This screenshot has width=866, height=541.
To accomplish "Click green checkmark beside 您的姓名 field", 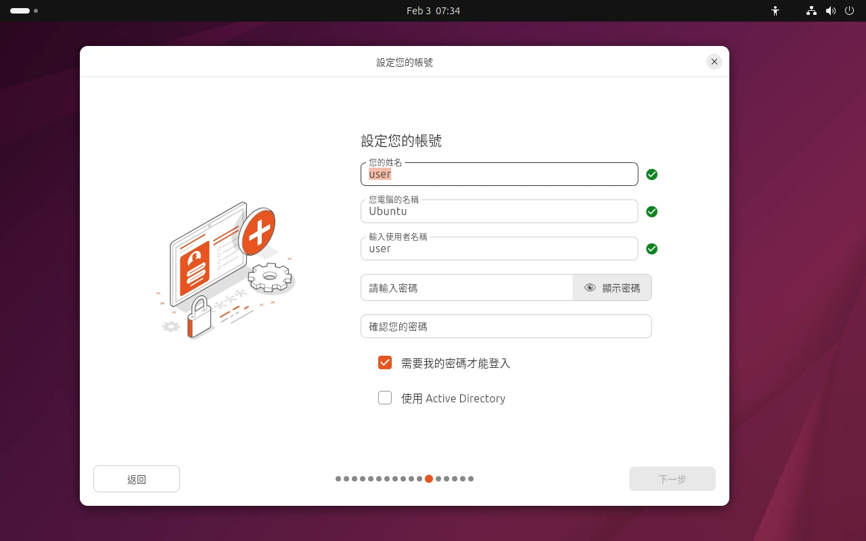I will pyautogui.click(x=652, y=174).
